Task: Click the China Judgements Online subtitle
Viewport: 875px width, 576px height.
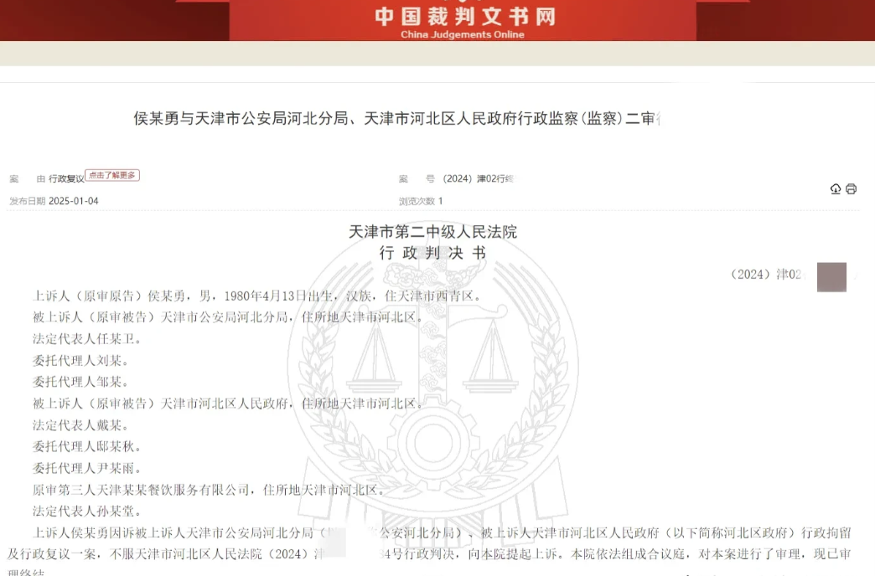Action: click(462, 34)
